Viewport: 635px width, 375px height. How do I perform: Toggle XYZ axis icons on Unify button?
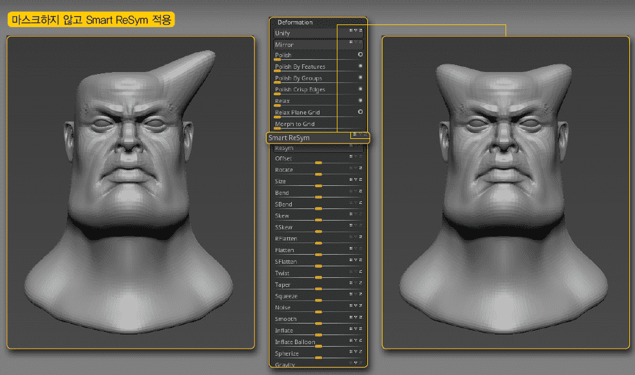point(356,30)
